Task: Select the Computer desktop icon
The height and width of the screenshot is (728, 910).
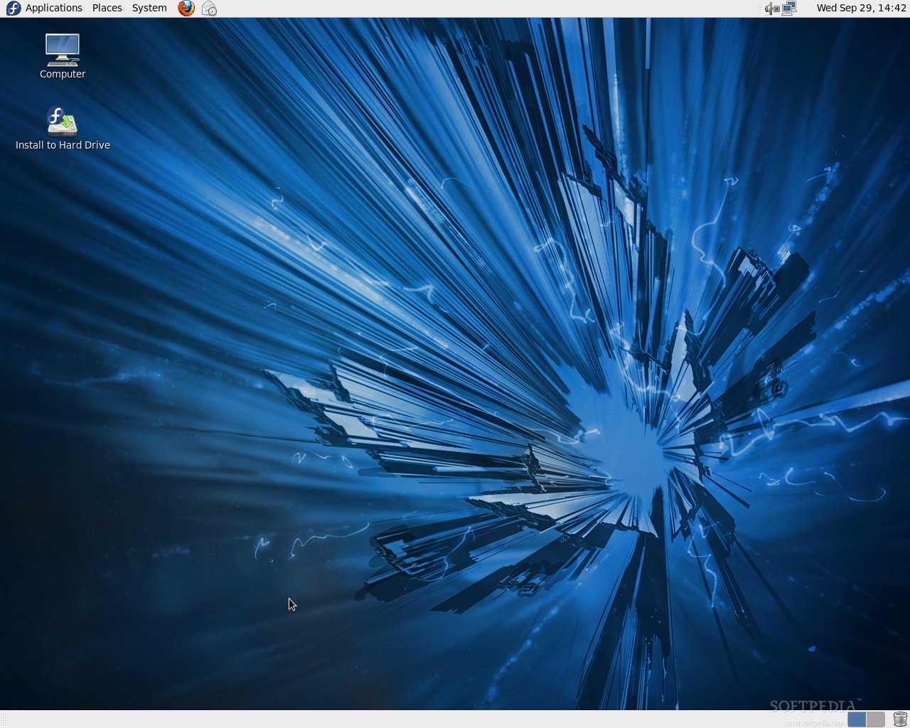Action: [63, 50]
